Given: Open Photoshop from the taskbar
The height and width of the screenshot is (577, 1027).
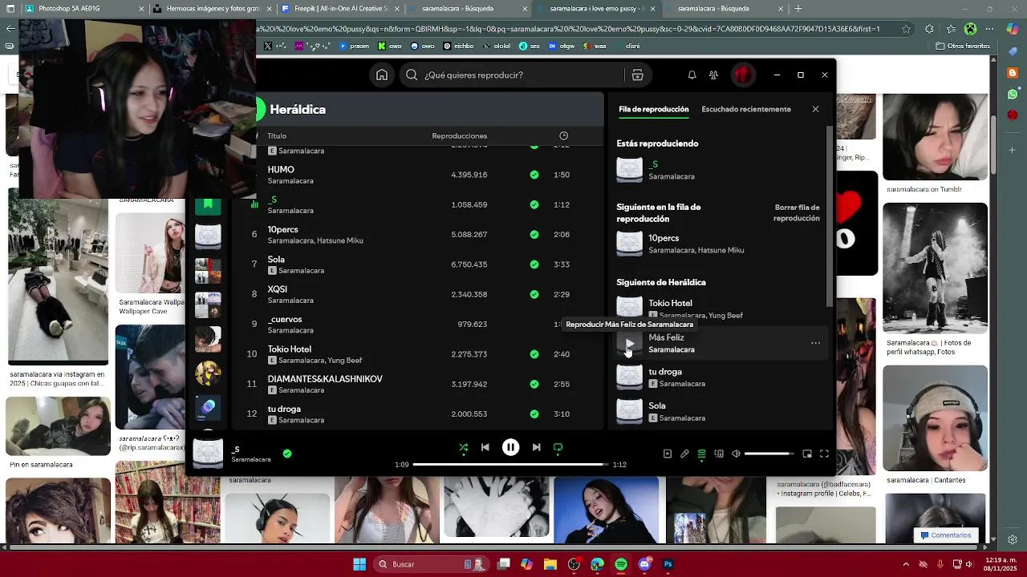Looking at the screenshot, I should pos(668,564).
